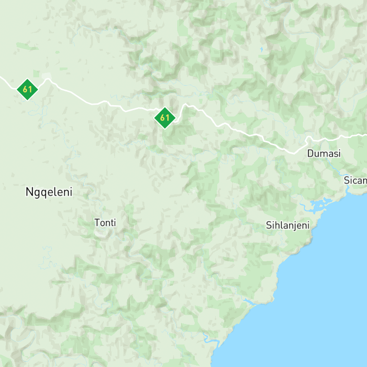Click the road segment at the map's right edge

pyautogui.click(x=361, y=135)
